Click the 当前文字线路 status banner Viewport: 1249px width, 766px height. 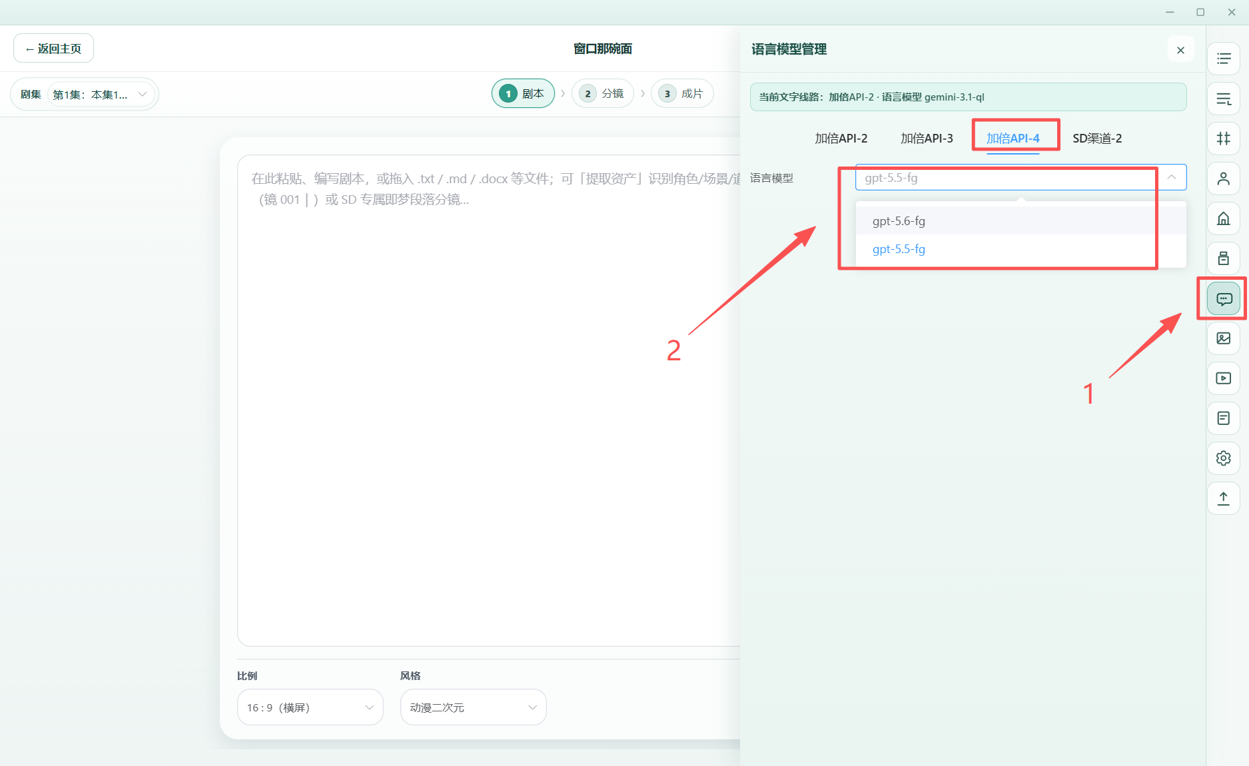(968, 97)
